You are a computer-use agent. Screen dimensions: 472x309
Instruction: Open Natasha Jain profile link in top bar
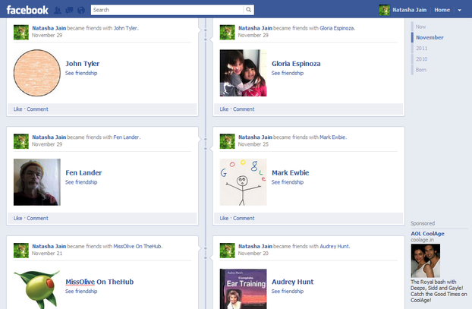pyautogui.click(x=409, y=10)
